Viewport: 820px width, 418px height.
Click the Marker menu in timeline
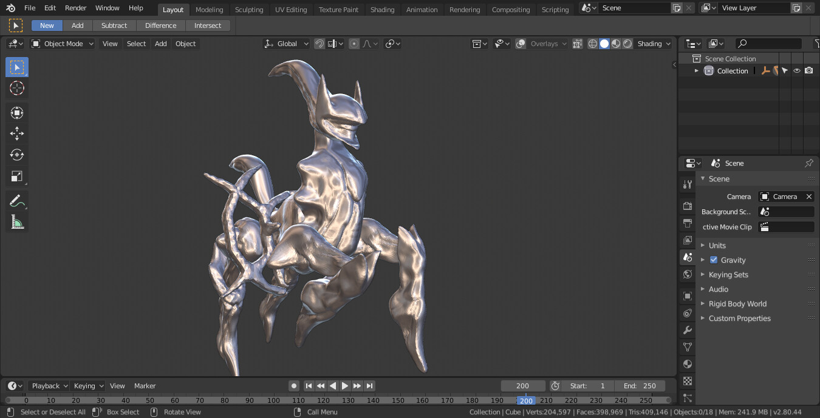click(x=145, y=386)
